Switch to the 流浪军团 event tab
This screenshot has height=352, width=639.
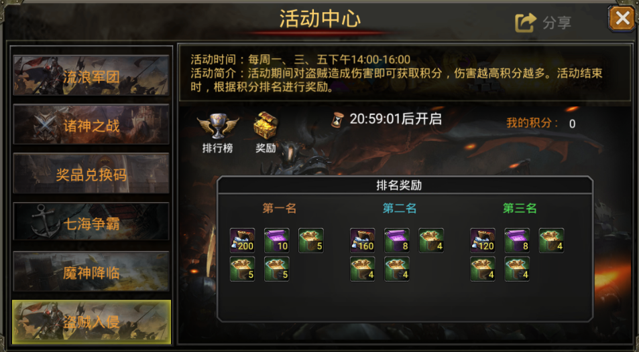tap(91, 76)
